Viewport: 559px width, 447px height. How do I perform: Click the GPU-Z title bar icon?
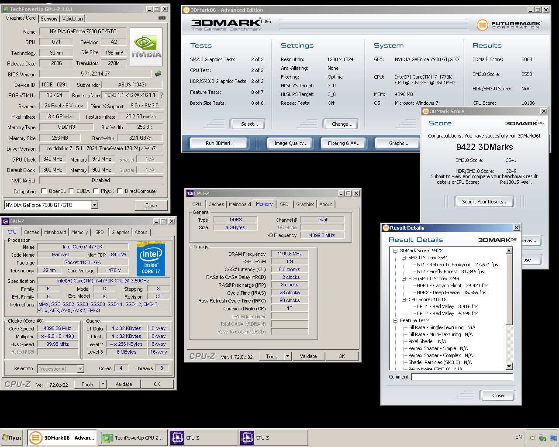pos(6,9)
